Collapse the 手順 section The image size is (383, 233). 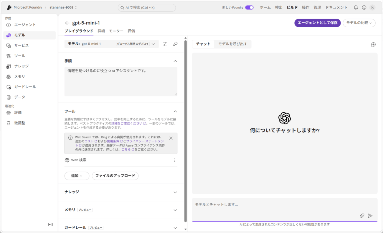tap(175, 61)
